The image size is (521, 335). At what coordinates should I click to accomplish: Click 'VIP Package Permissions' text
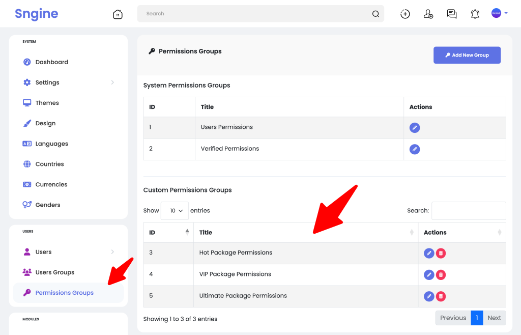pos(235,274)
